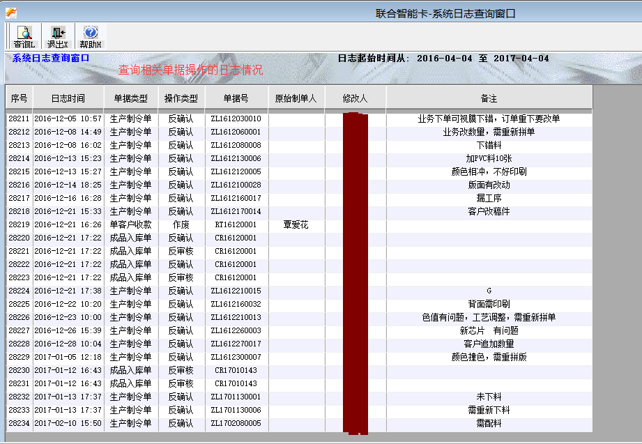The height and width of the screenshot is (444, 642).
Task: Sort by the 序号 column header
Action: tap(20, 98)
